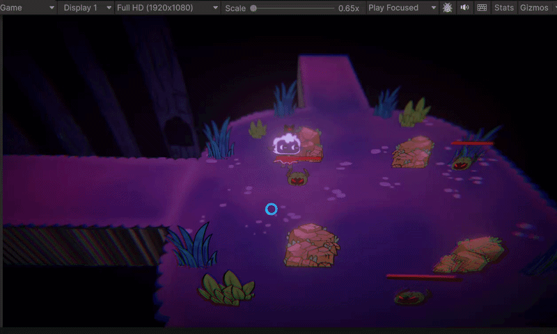The width and height of the screenshot is (557, 334).
Task: Click the bottom enemy under the red health bar
Action: point(411,296)
